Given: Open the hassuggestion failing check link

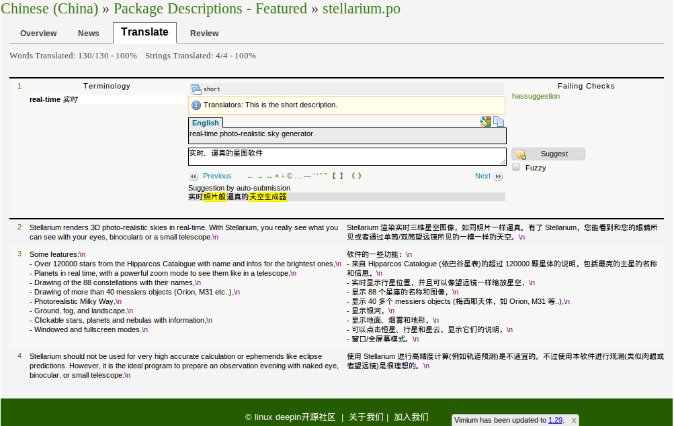Looking at the screenshot, I should click(x=536, y=96).
